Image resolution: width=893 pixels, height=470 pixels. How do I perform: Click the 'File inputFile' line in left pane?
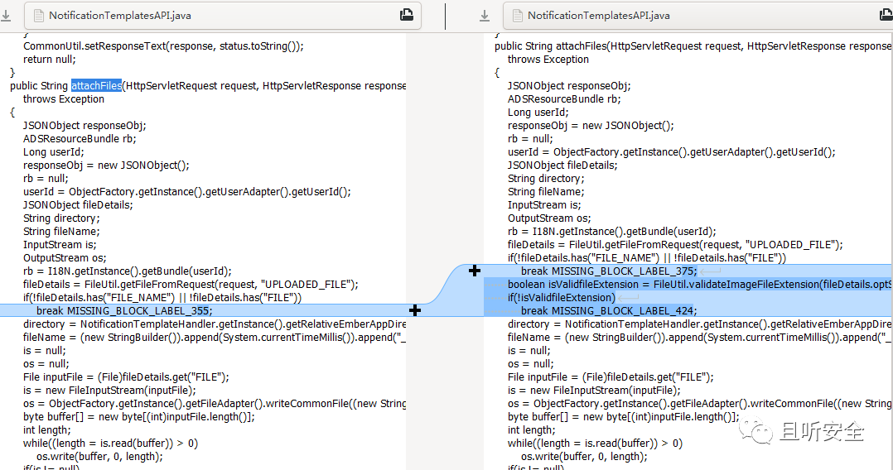127,376
